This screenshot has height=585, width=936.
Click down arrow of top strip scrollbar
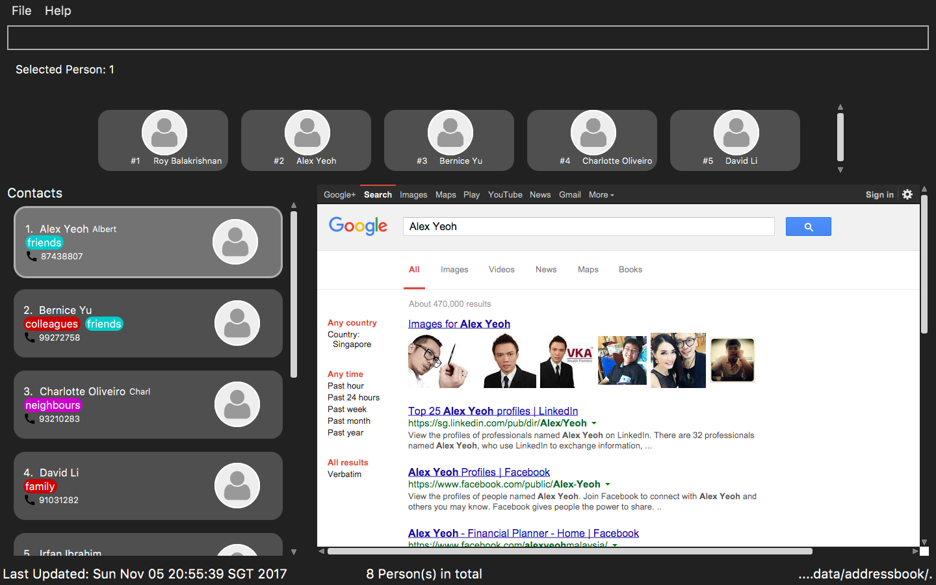[x=840, y=170]
